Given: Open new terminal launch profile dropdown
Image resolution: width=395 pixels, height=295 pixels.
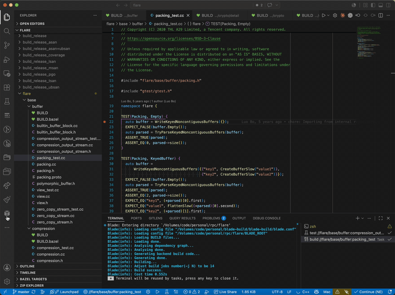Looking at the screenshot, I should (363, 218).
